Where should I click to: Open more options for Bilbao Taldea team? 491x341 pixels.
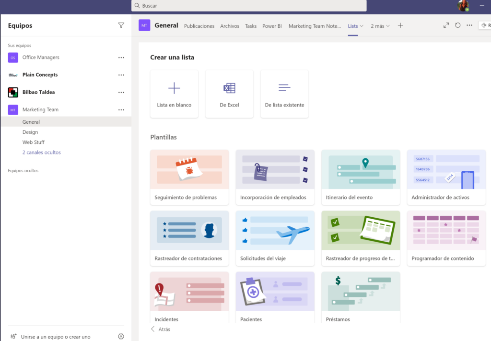pos(121,93)
